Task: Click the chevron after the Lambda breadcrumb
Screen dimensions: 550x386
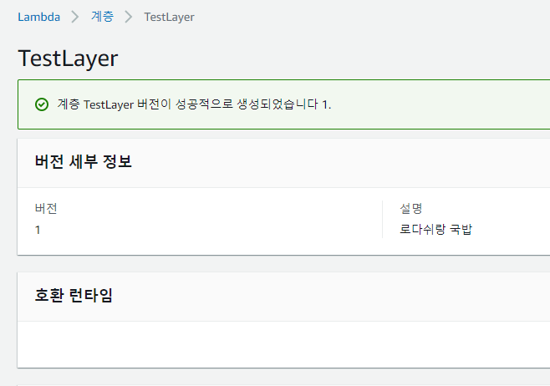Action: point(74,17)
